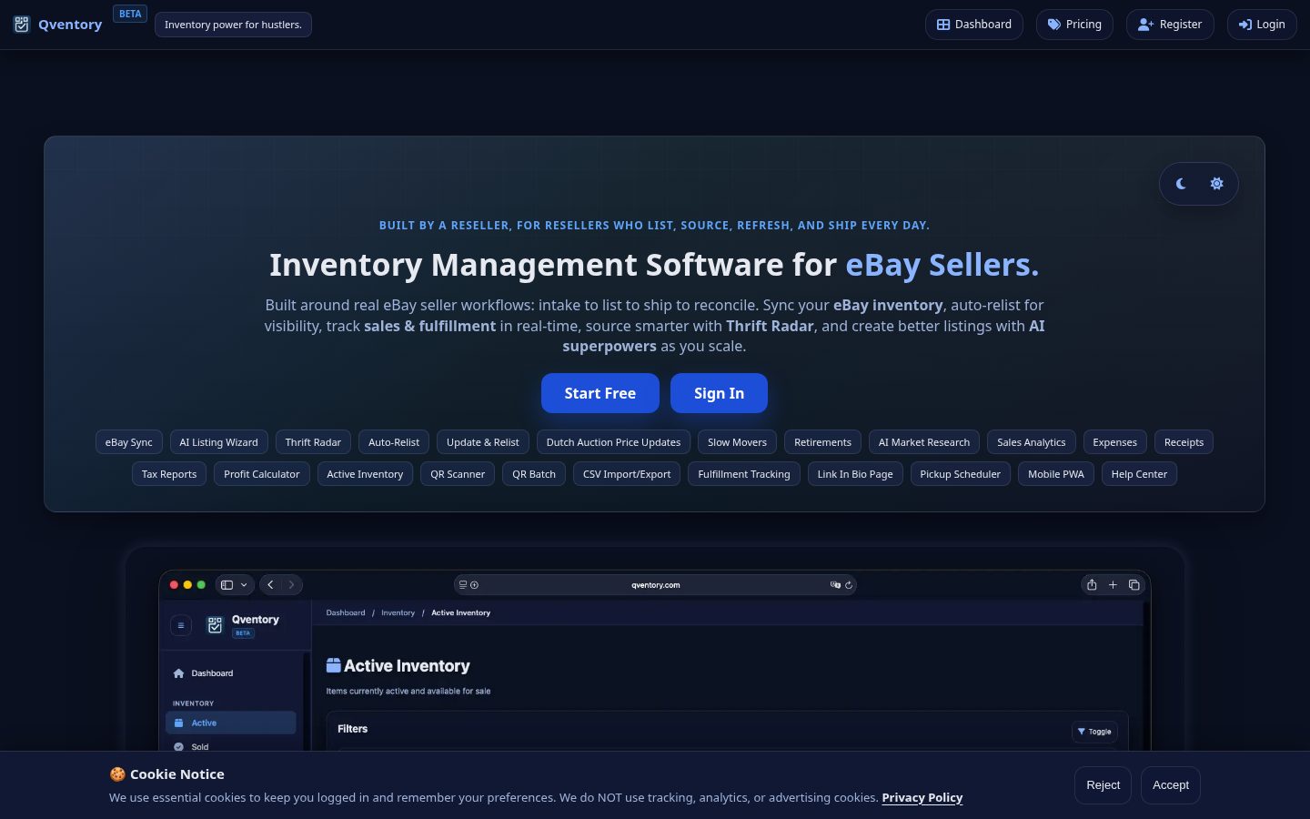Select the QR Batch chip
1310x819 pixels.
pyautogui.click(x=534, y=474)
